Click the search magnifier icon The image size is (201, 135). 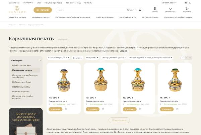pos(140,10)
